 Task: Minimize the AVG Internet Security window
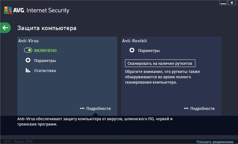point(223,3)
